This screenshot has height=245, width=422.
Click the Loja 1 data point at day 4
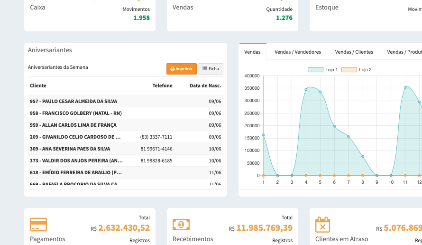306,89
